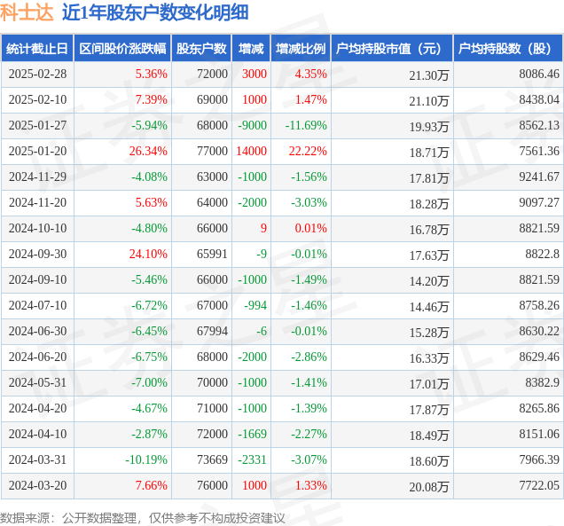Select the 统计截止日 column header
Image resolution: width=564 pixels, height=526 pixels.
(x=37, y=48)
